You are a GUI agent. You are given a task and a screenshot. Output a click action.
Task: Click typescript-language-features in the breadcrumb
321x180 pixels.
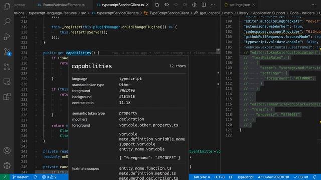point(53,13)
